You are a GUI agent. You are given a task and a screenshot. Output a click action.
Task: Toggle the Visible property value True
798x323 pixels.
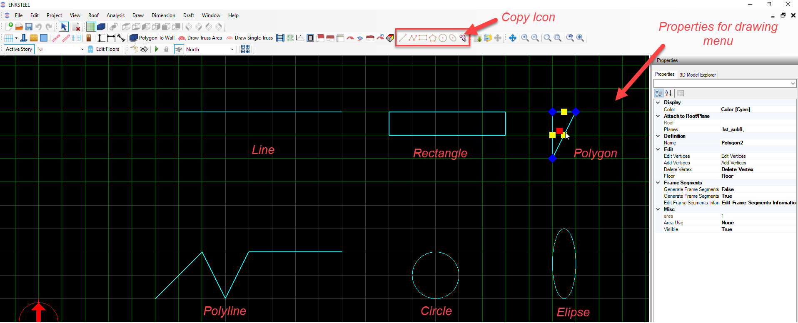click(x=727, y=229)
